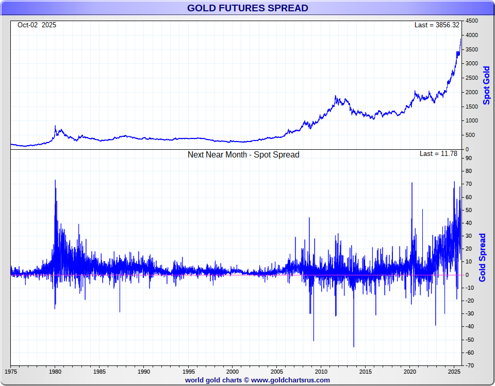Click the 1980 year label on the x-axis
The width and height of the screenshot is (495, 386).
point(55,371)
